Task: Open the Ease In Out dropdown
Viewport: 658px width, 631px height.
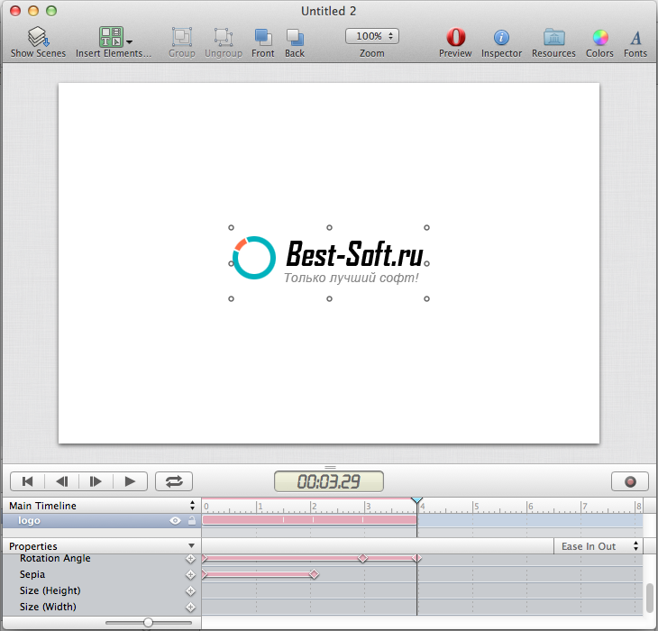Action: [x=596, y=546]
